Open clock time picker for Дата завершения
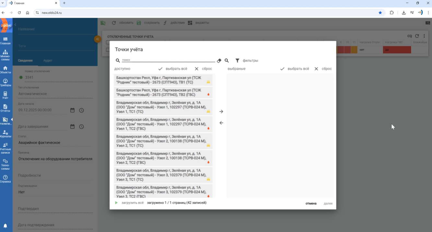Screen dimensions: 432x232 [x=81, y=127]
